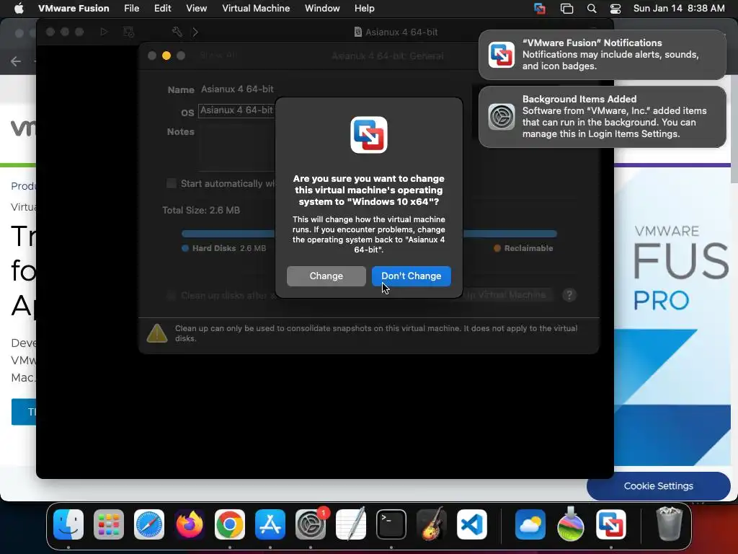Open the File menu
Image resolution: width=738 pixels, height=554 pixels.
(131, 9)
